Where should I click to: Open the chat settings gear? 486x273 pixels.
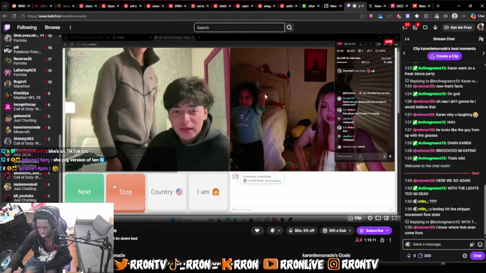(x=465, y=256)
